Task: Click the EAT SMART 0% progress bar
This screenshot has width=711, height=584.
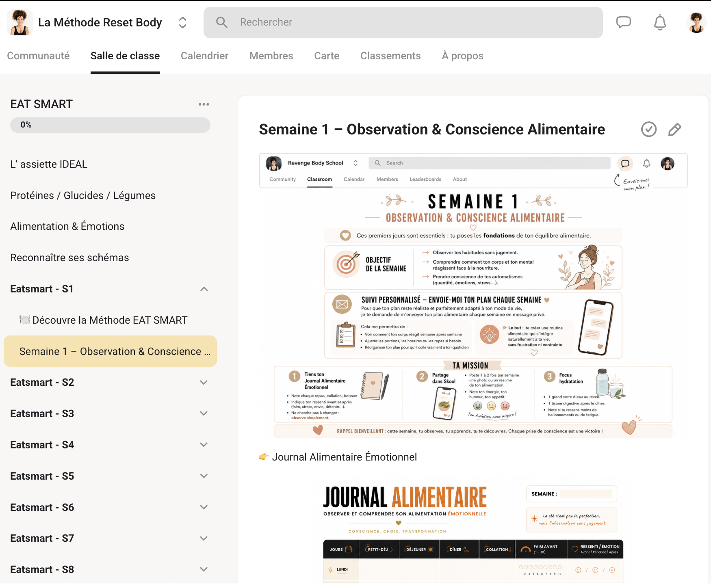Action: pyautogui.click(x=110, y=125)
